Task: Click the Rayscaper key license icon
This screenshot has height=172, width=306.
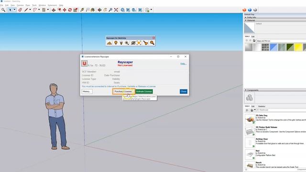Action: (152, 43)
